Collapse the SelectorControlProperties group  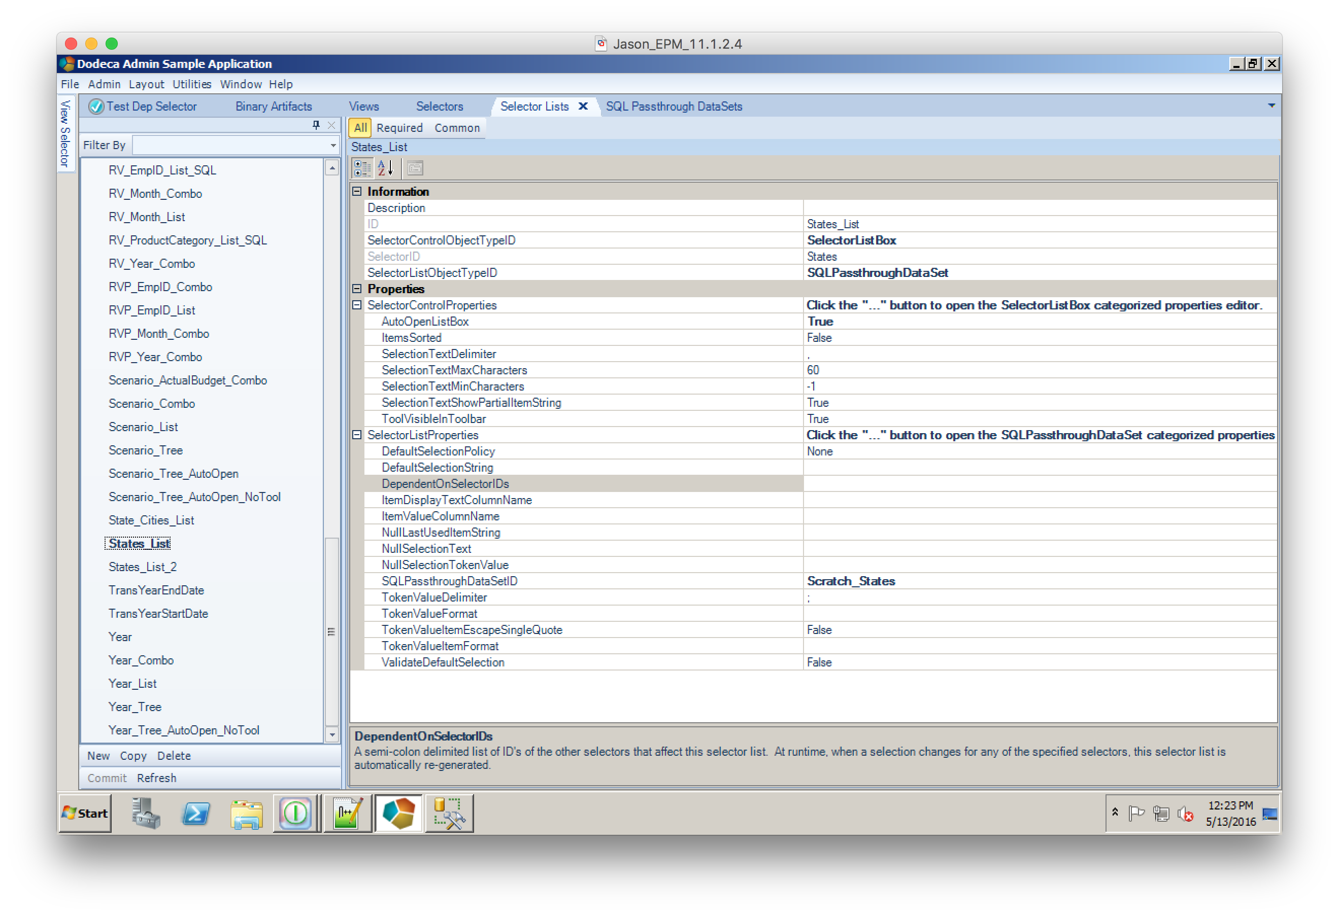(x=357, y=304)
